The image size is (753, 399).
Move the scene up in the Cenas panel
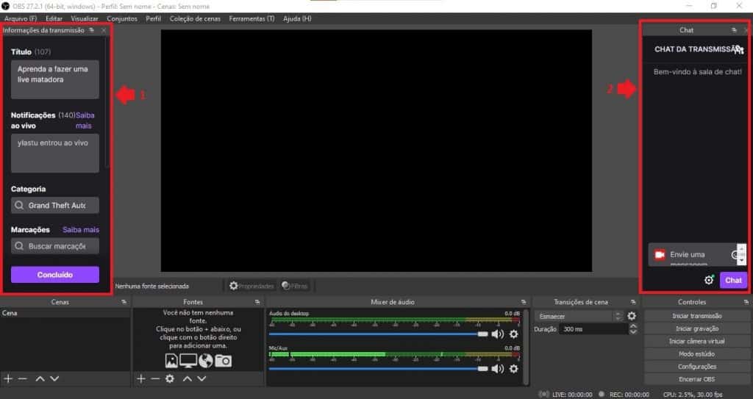(x=40, y=379)
